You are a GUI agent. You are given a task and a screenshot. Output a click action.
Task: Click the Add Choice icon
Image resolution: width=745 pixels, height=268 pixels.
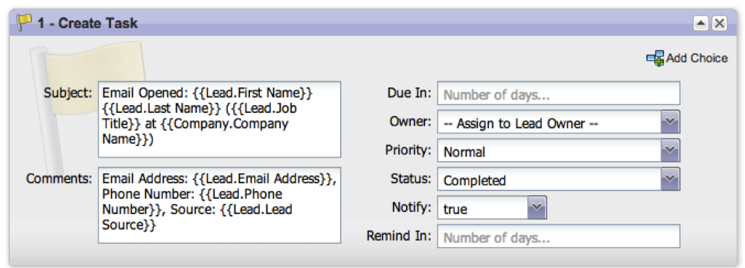655,58
